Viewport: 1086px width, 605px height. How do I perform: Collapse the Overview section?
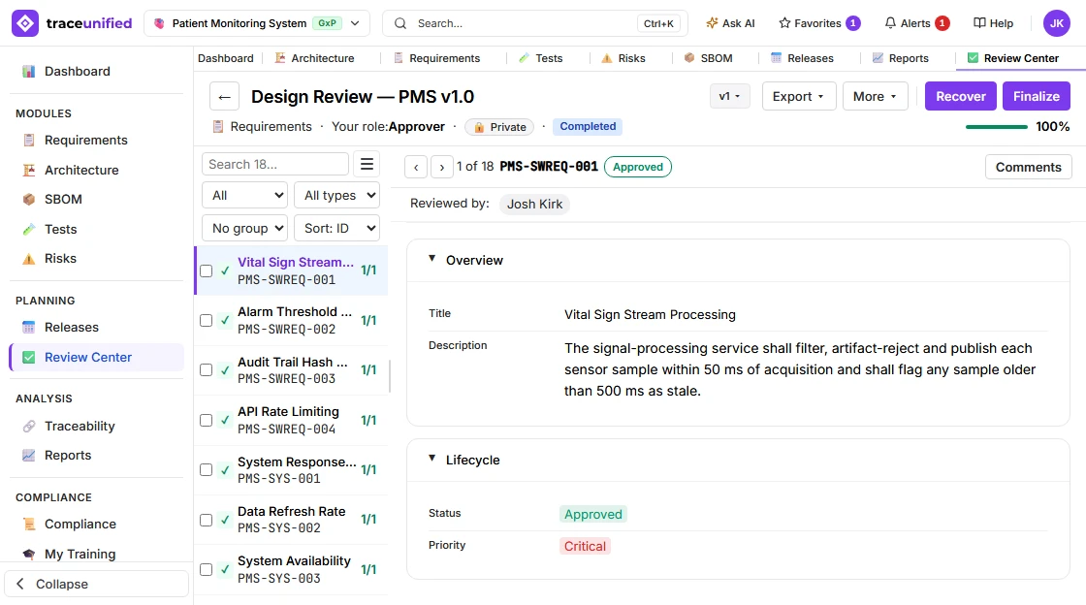432,259
